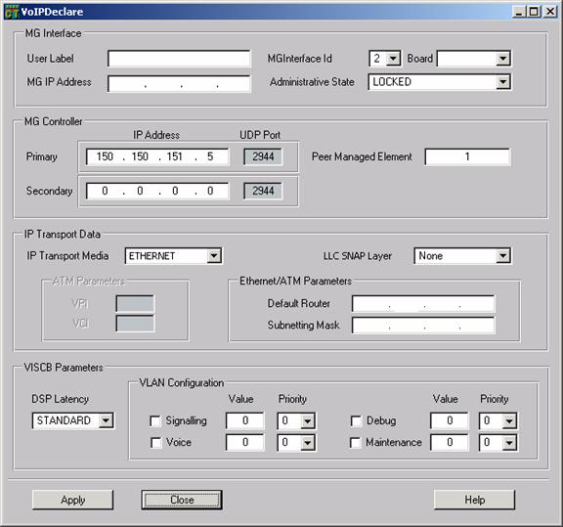Screen dimensions: 563x527
Task: Check the Debug VLAN option
Action: coord(356,421)
